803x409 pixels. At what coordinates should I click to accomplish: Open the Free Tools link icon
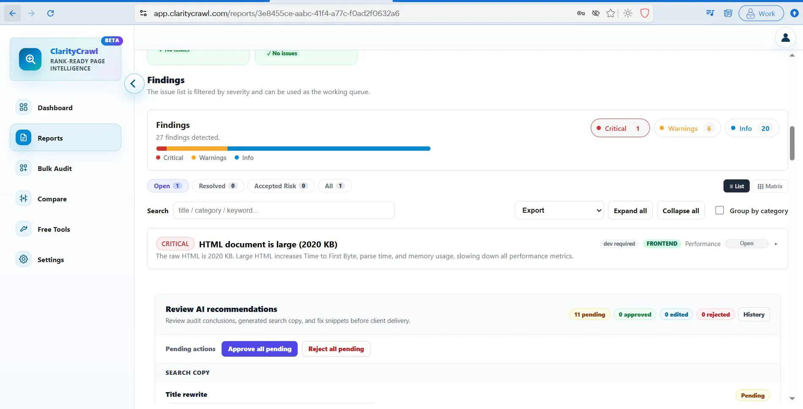pyautogui.click(x=24, y=229)
